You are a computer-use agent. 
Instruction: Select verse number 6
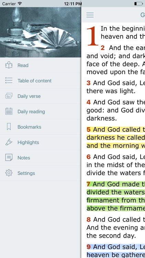click(x=88, y=157)
